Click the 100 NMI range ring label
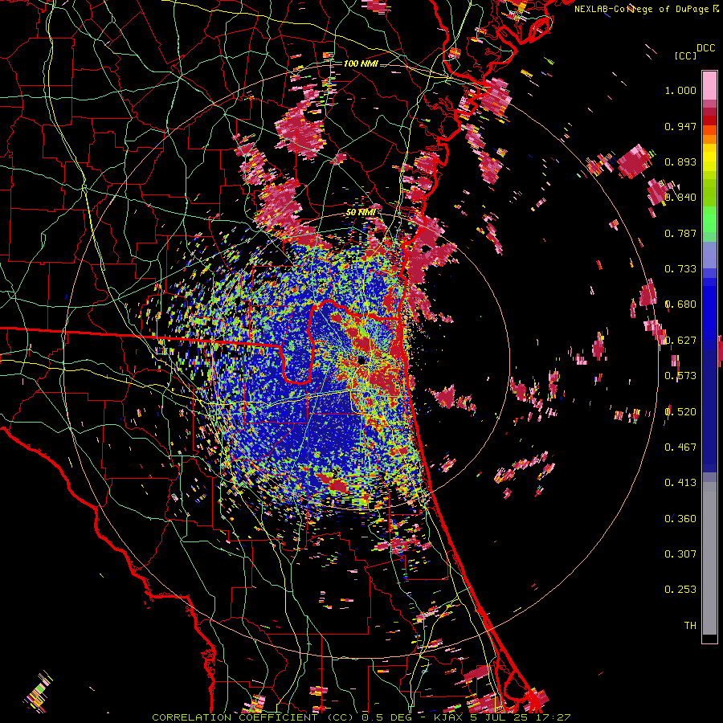Screen dimensions: 723x723 (361, 63)
